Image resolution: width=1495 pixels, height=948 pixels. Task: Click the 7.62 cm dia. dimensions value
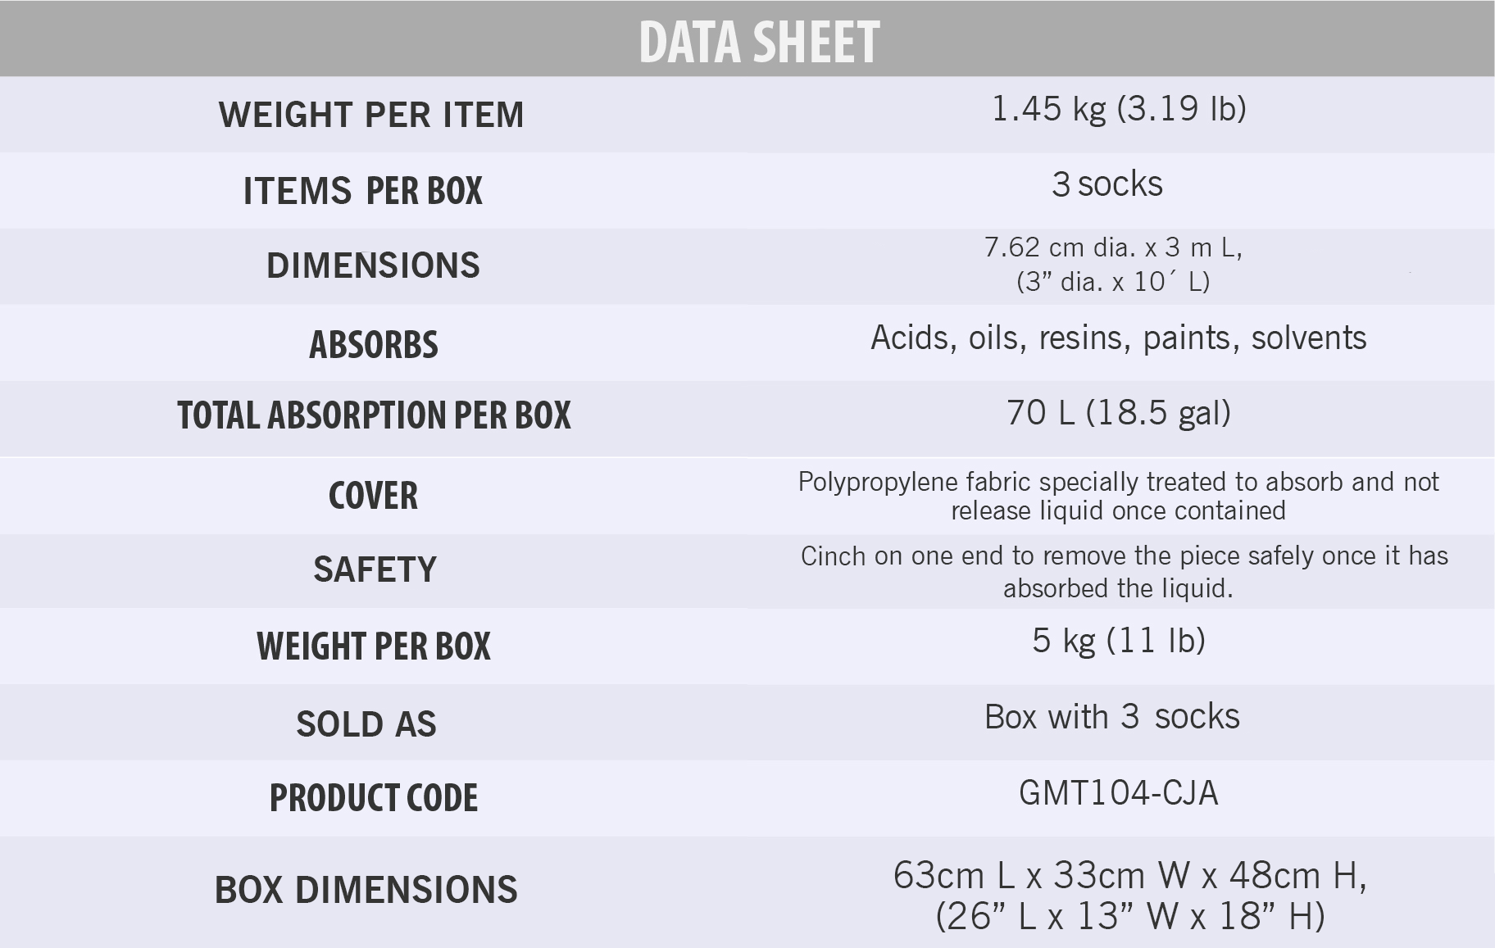coord(1113,264)
